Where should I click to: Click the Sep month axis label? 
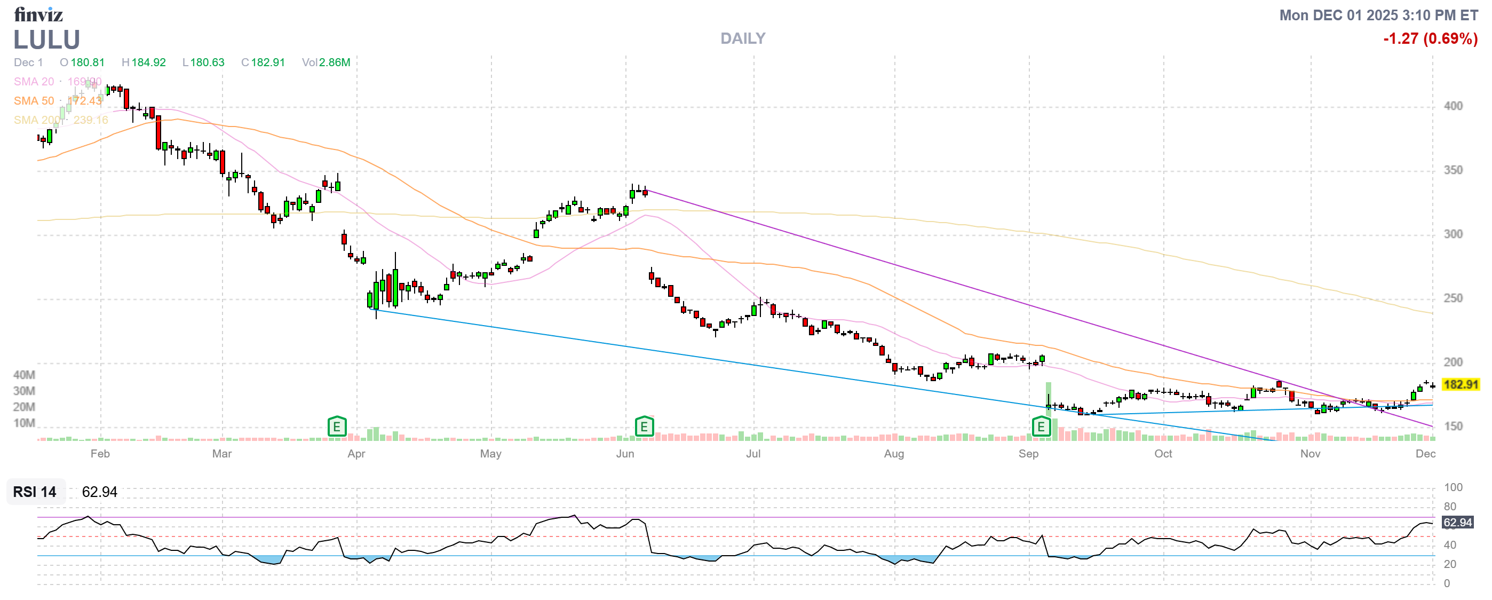pyautogui.click(x=1028, y=454)
